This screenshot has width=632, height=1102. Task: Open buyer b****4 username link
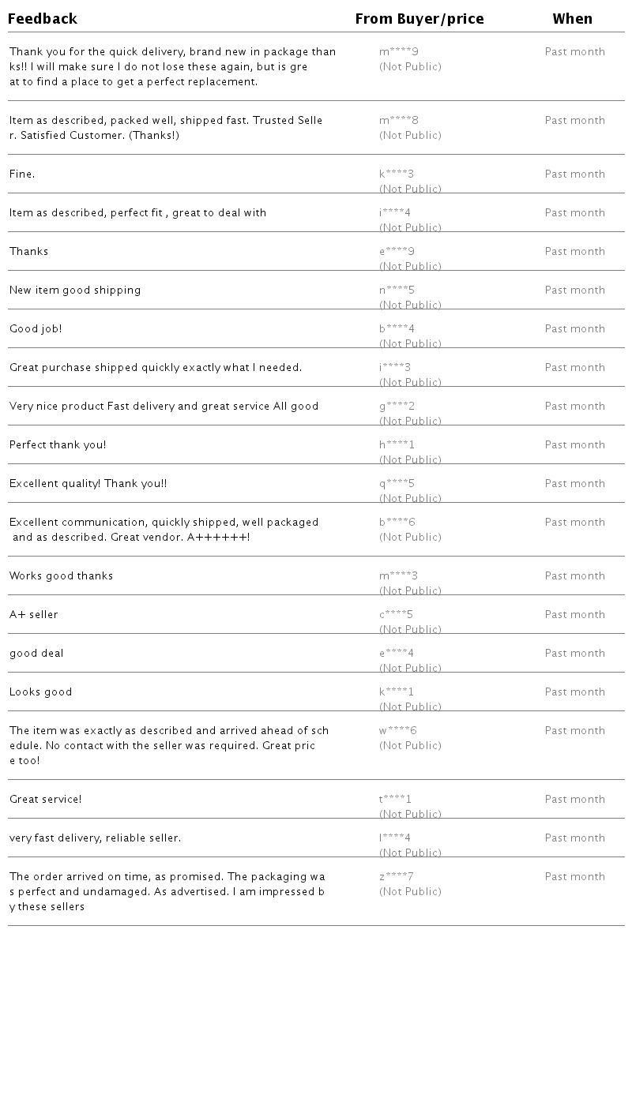(x=397, y=329)
